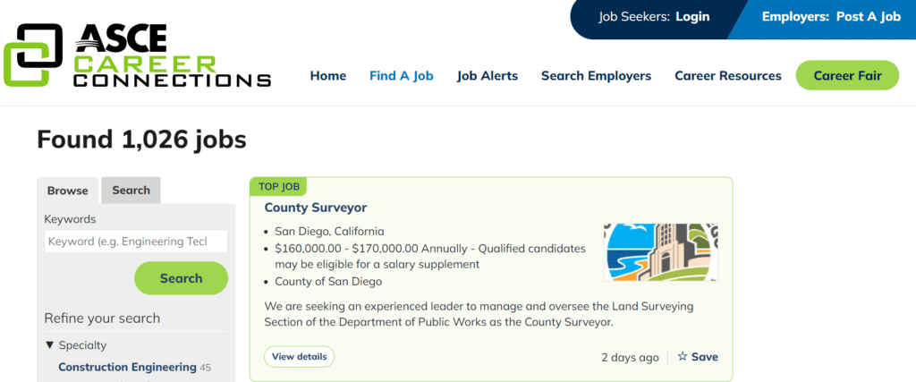916x382 pixels.
Task: Open the County of San Diego logo image
Action: (661, 252)
